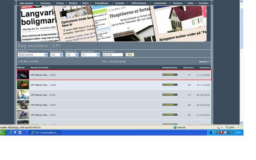Open thumbnail of CPI Oliver city 2005 with 12 votes
This screenshot has width=256, height=160.
[23, 95]
